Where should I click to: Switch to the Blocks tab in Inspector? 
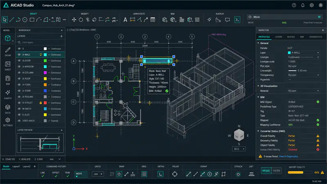(291, 37)
